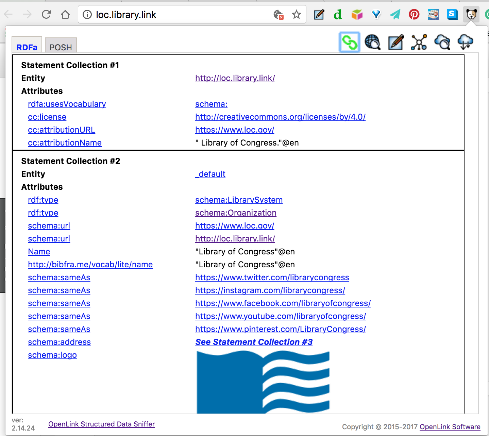Switch to the POSH tab
Screen dimensions: 489x436
click(x=61, y=47)
